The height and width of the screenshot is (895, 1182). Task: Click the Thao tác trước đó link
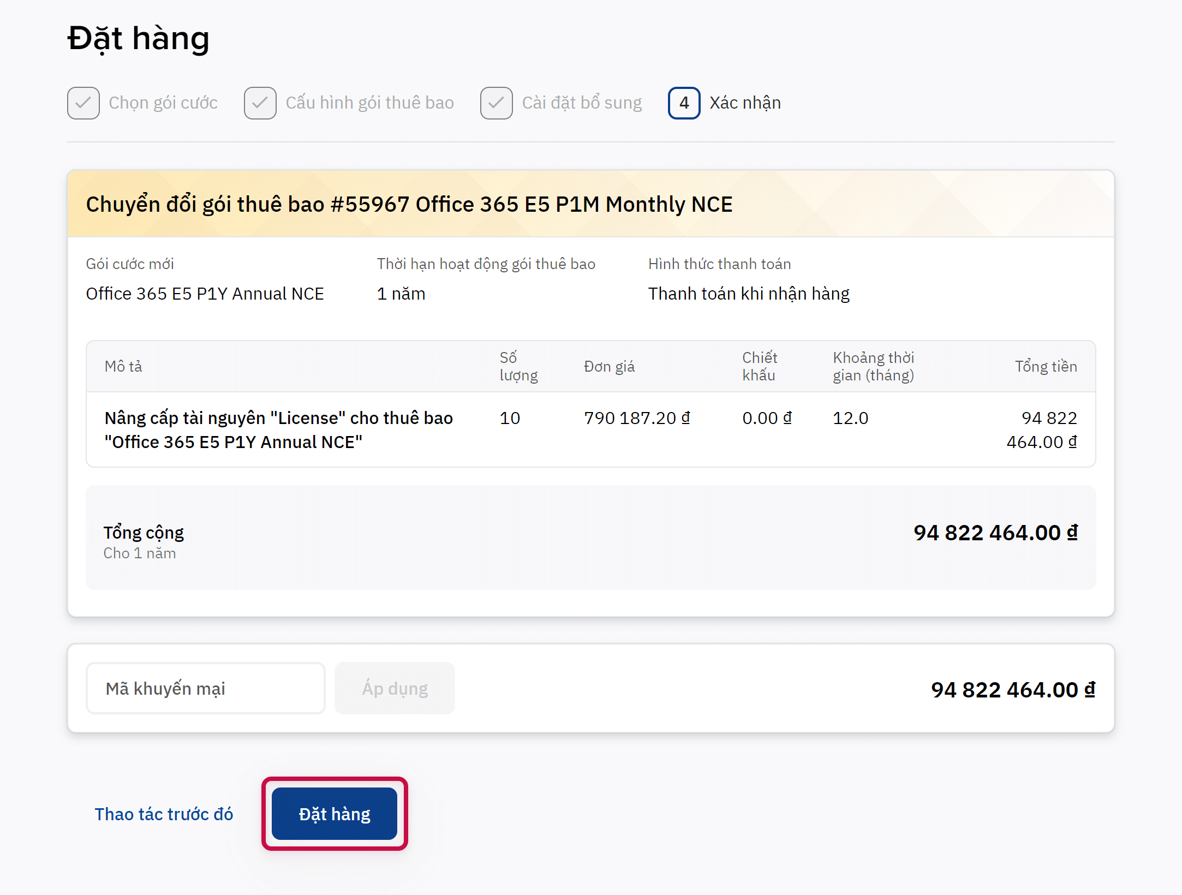click(x=164, y=814)
